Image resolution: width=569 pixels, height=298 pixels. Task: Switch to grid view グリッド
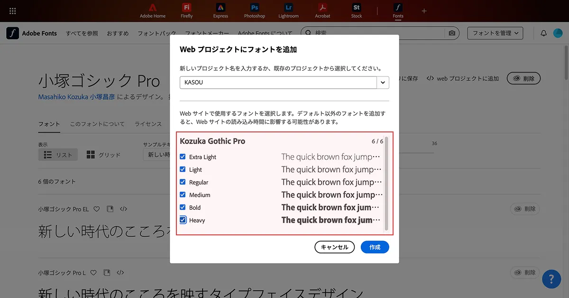[x=104, y=155]
